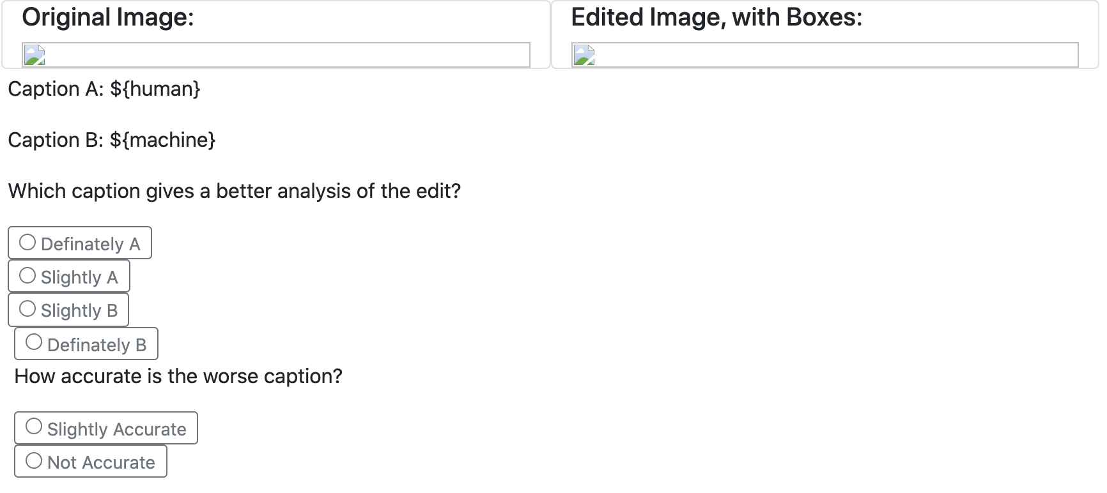Click the empty Edited Image placeholder frame
1107x493 pixels.
click(x=825, y=55)
